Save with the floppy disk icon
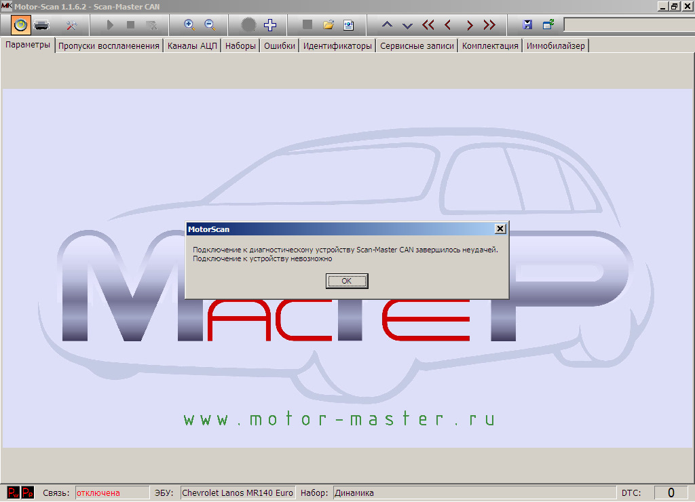Screen dimensions: 695x502 pos(527,25)
